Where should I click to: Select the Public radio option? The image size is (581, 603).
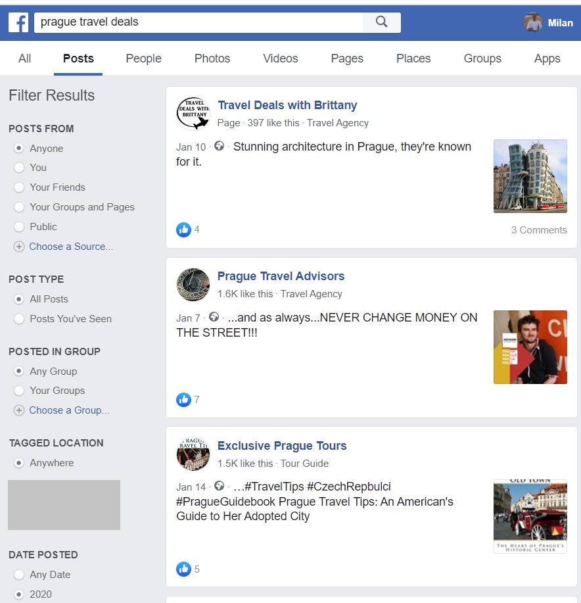tap(19, 227)
